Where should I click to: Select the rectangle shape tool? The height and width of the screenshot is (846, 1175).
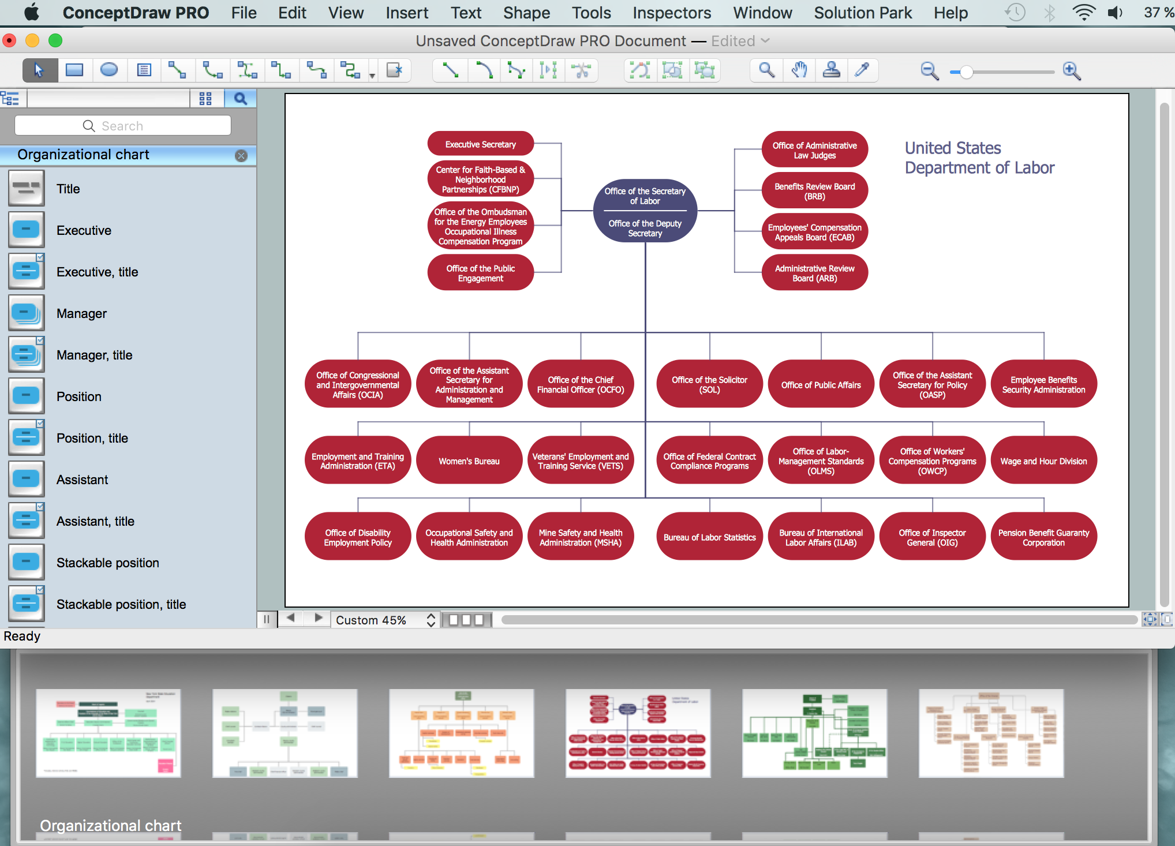(76, 70)
